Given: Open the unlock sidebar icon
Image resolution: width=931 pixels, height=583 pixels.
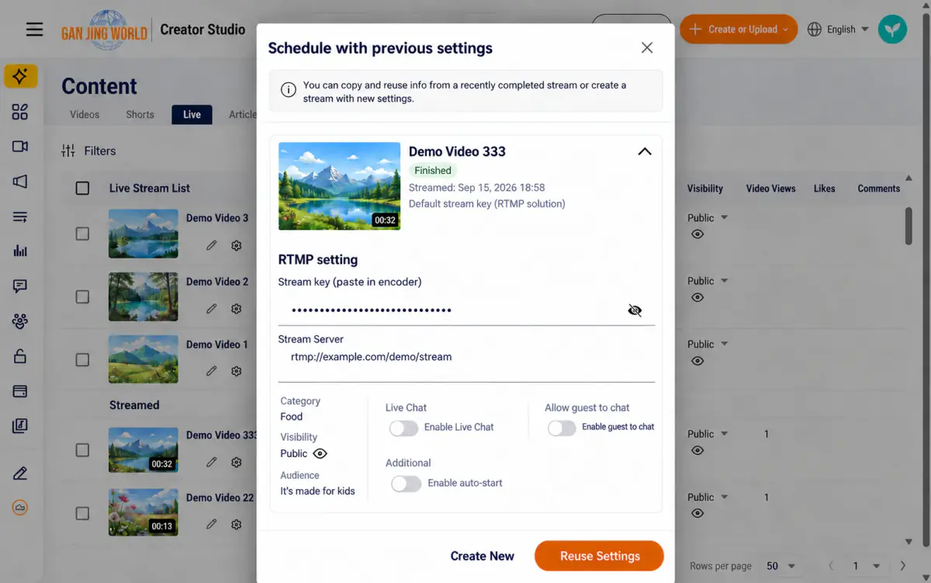Looking at the screenshot, I should [20, 356].
